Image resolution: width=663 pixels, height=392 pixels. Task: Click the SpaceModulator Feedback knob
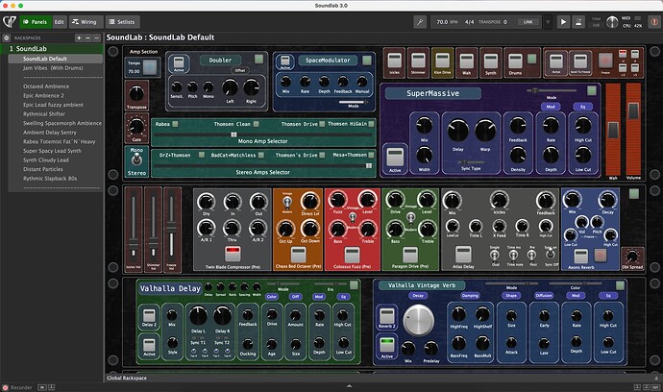click(x=343, y=82)
